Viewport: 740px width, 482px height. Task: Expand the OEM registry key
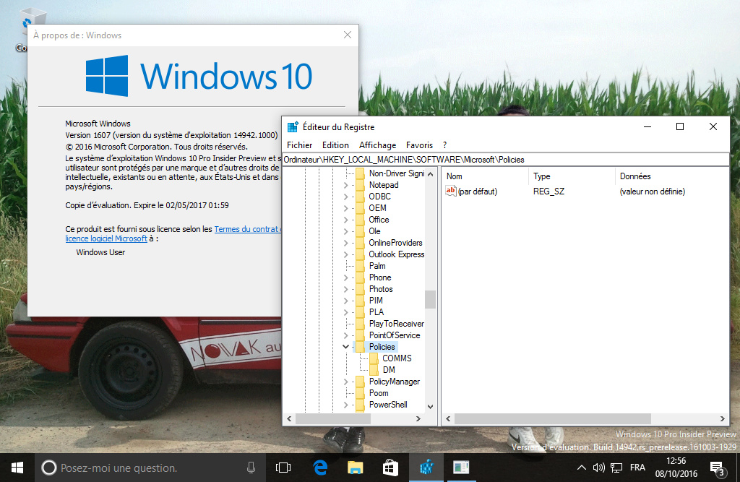coord(346,208)
